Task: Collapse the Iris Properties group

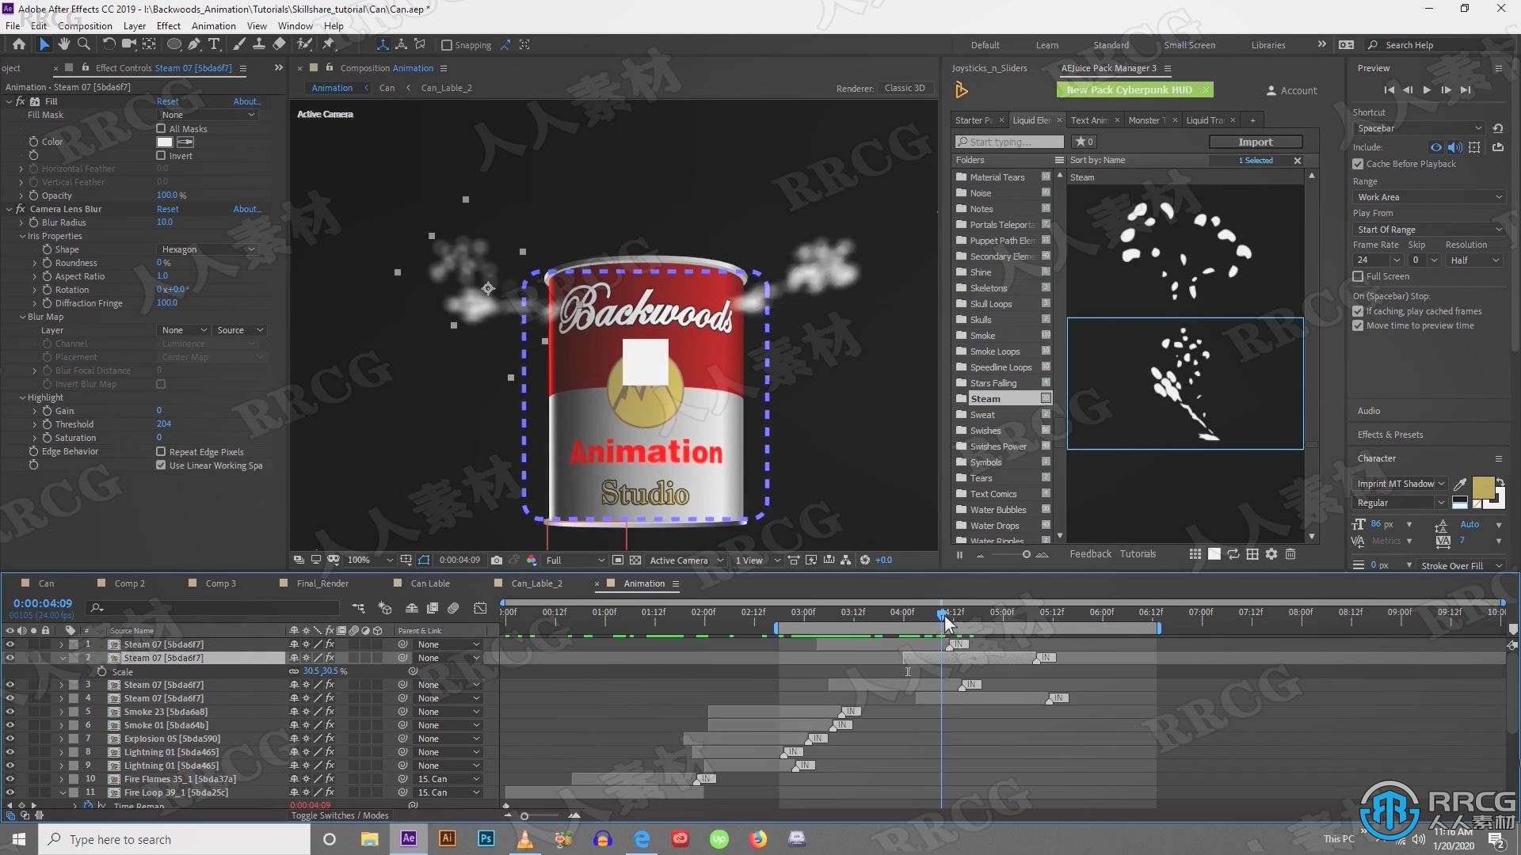Action: (22, 236)
